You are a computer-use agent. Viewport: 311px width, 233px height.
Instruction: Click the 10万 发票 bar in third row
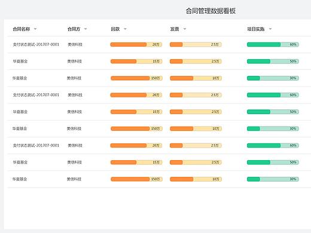[x=196, y=78]
